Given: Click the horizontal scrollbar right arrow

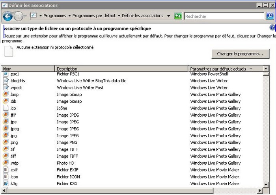Looking at the screenshot, I should pyautogui.click(x=260, y=190).
